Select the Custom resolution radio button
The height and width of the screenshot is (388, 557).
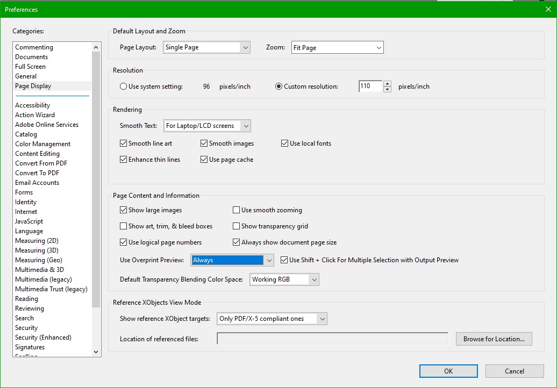coord(279,87)
